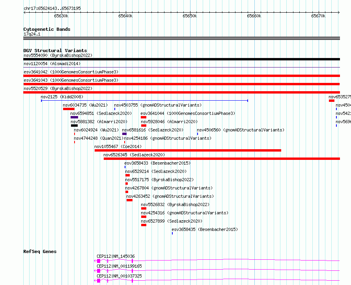Select the nsv1120054 (Alsmadi2014) label
The height and width of the screenshot is (285, 351).
52,64
